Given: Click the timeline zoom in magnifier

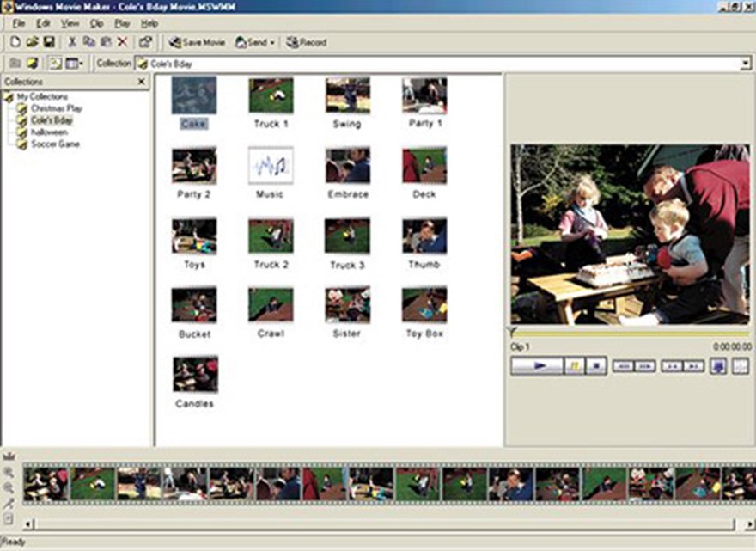Looking at the screenshot, I should tap(9, 473).
